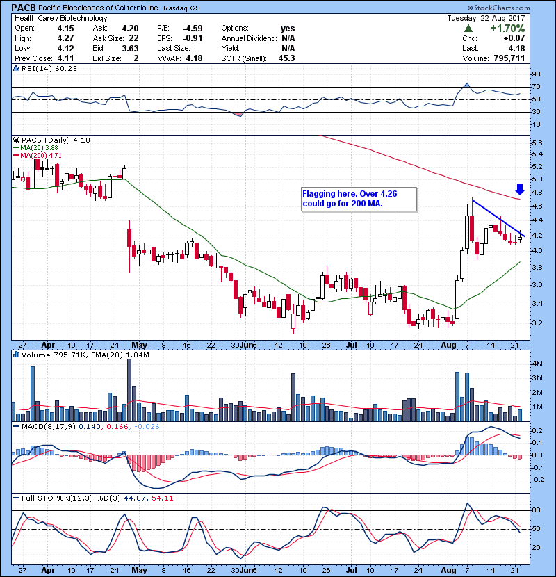Select the High price value 4.27

[65, 38]
